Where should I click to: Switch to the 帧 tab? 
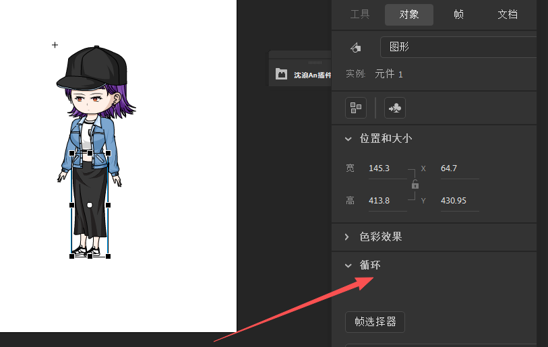coord(458,14)
